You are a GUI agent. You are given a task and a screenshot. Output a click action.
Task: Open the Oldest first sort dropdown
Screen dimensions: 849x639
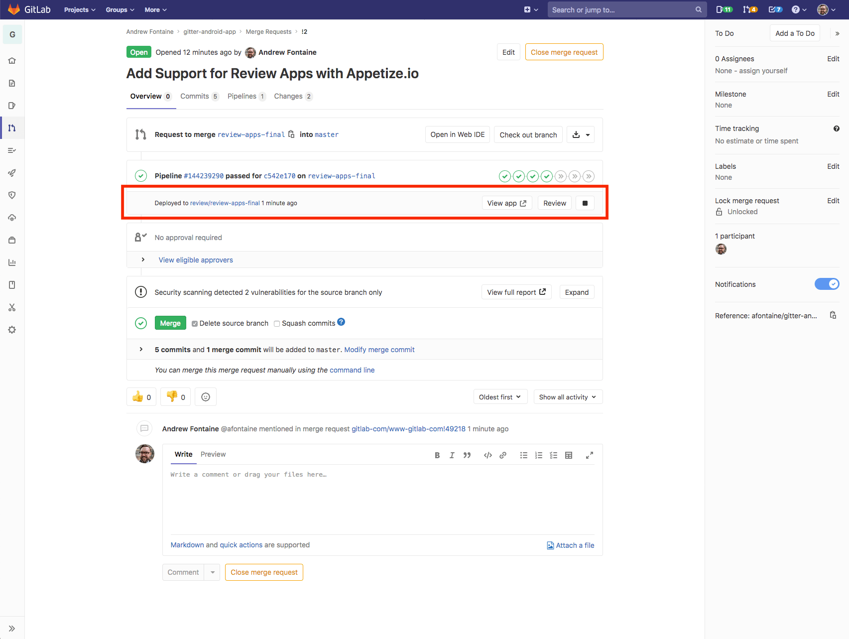500,396
